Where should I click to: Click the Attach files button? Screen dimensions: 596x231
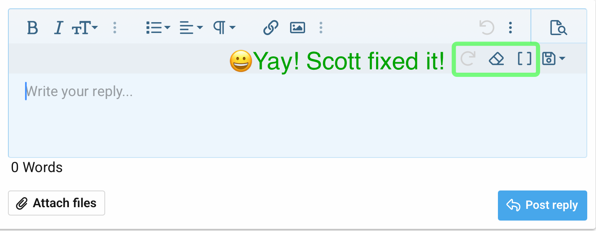point(56,203)
